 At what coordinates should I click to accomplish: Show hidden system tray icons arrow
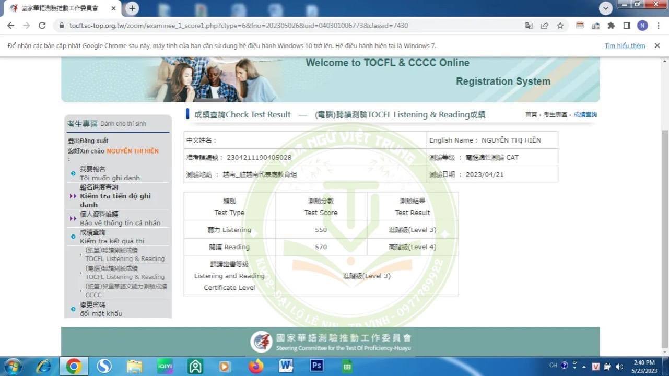(584, 366)
